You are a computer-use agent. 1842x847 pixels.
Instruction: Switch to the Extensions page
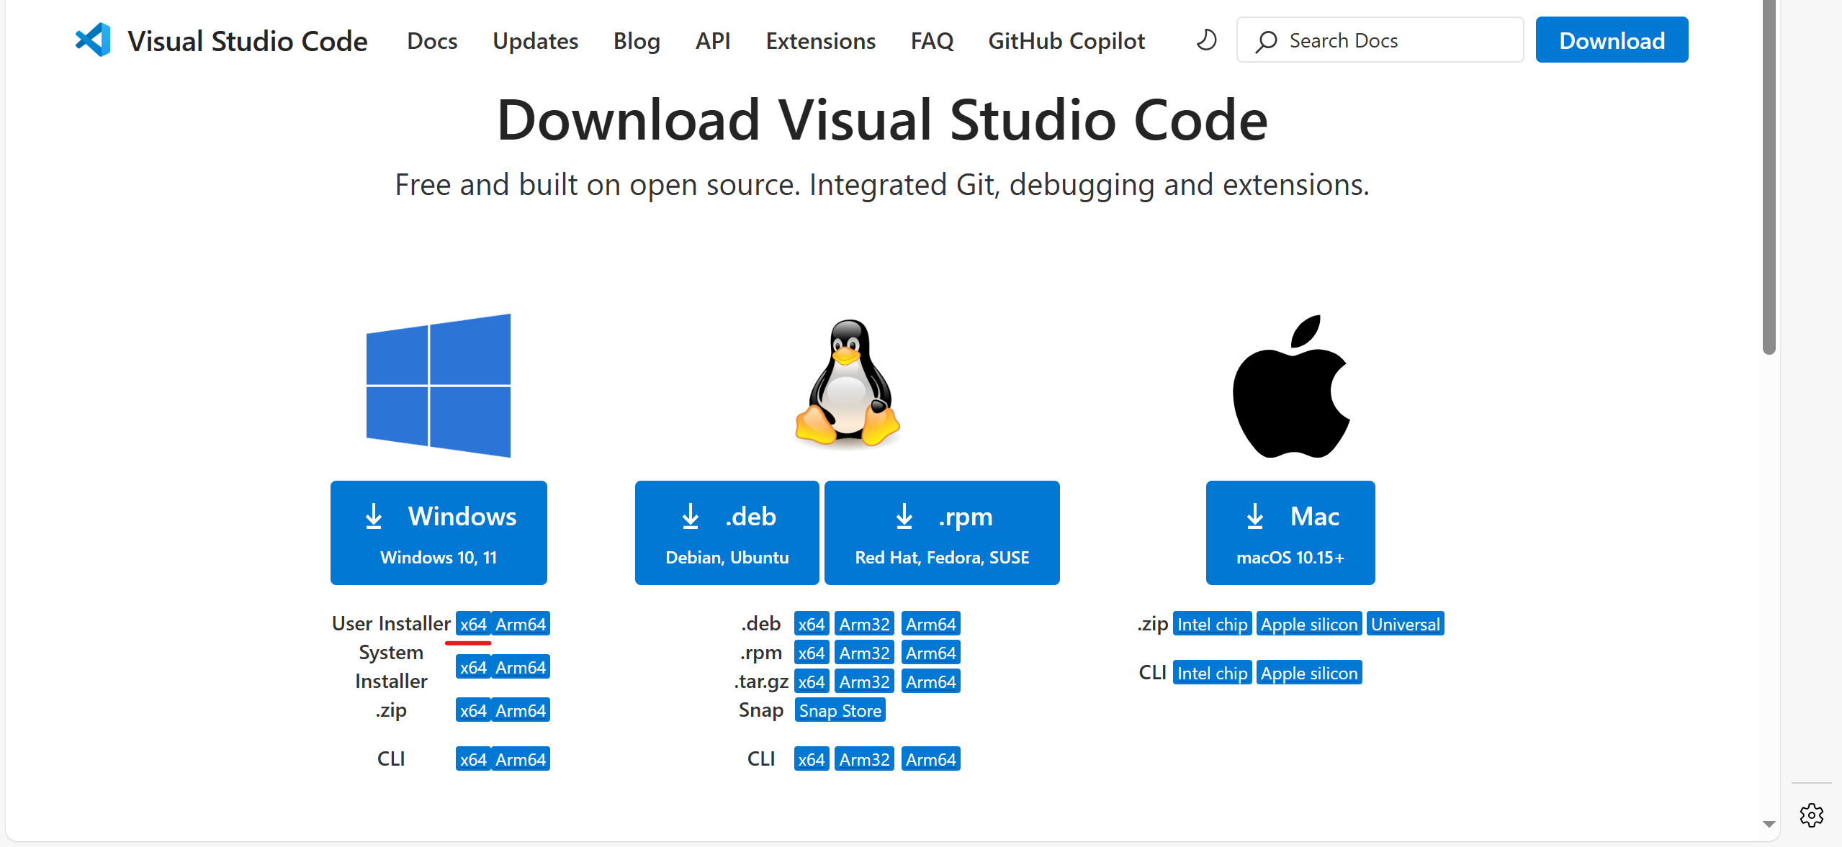(820, 41)
